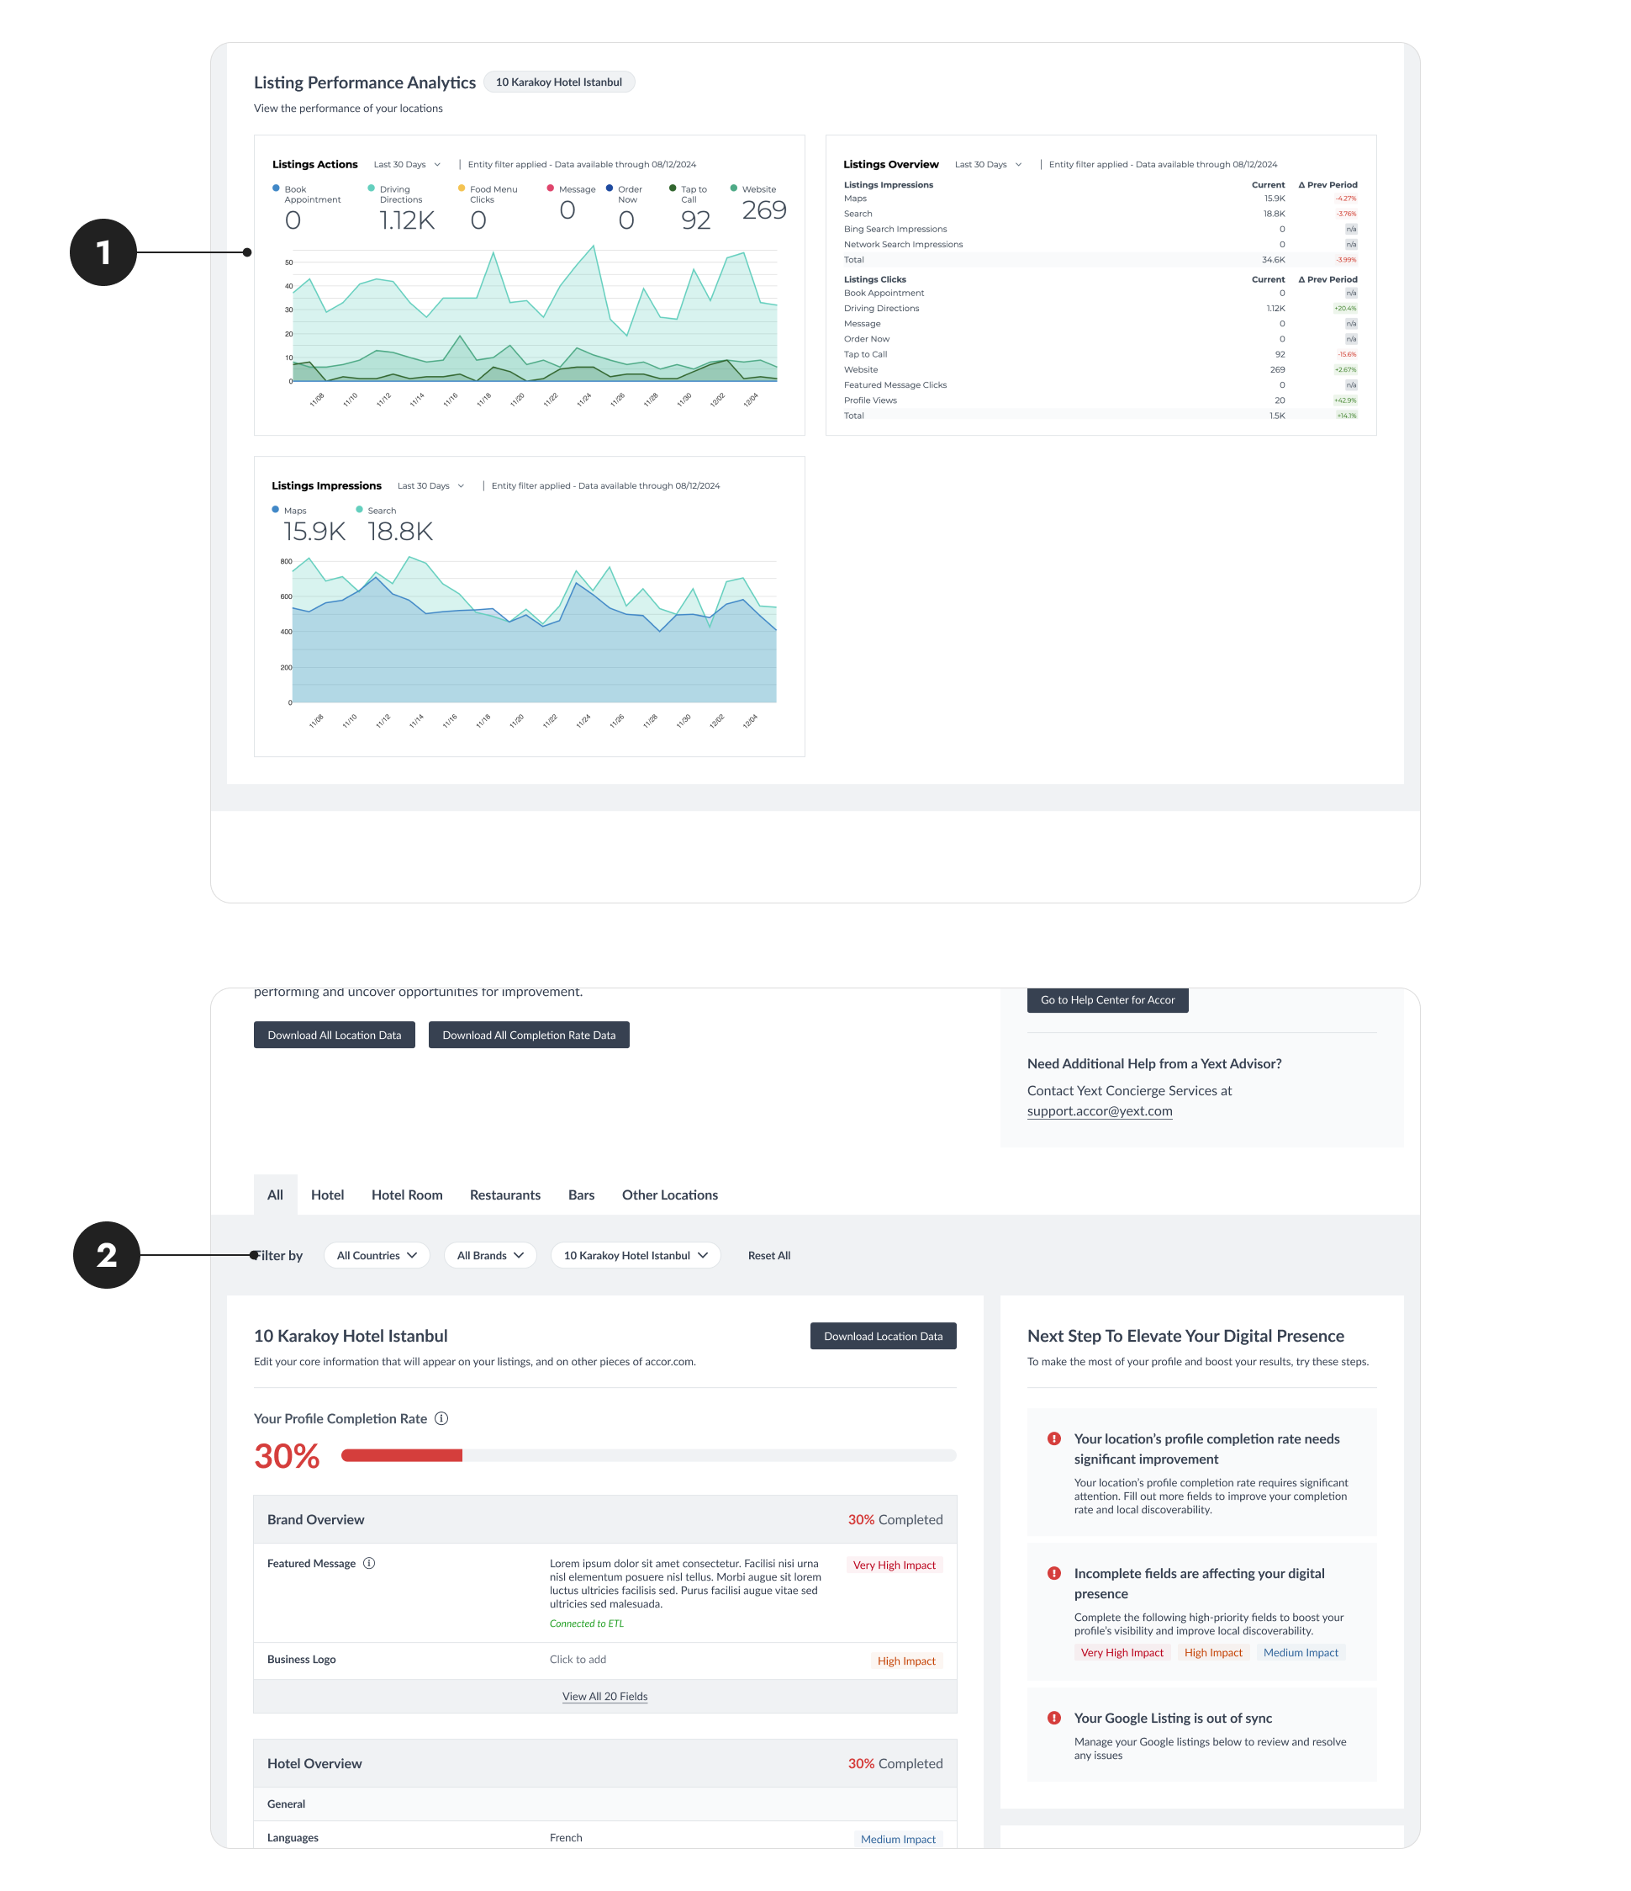
Task: Click info icon next to Featured Message
Action: point(369,1564)
